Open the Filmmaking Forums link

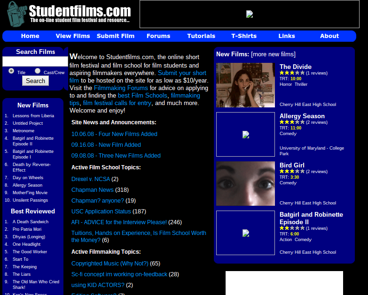tap(121, 88)
